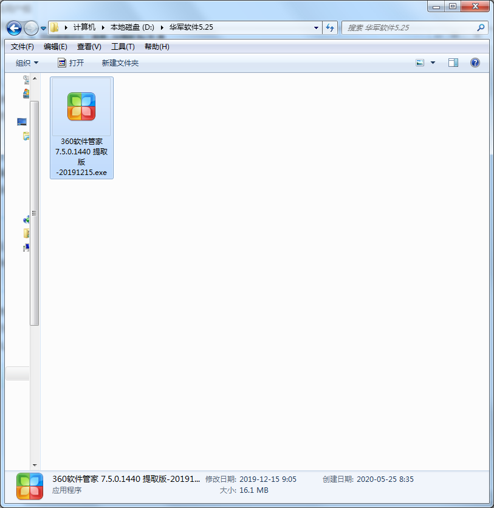This screenshot has height=508, width=494.
Task: Click the navigation pane scrollbar thumb
Action: coord(35,213)
